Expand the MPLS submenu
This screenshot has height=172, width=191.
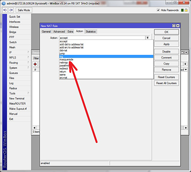coord(19,58)
